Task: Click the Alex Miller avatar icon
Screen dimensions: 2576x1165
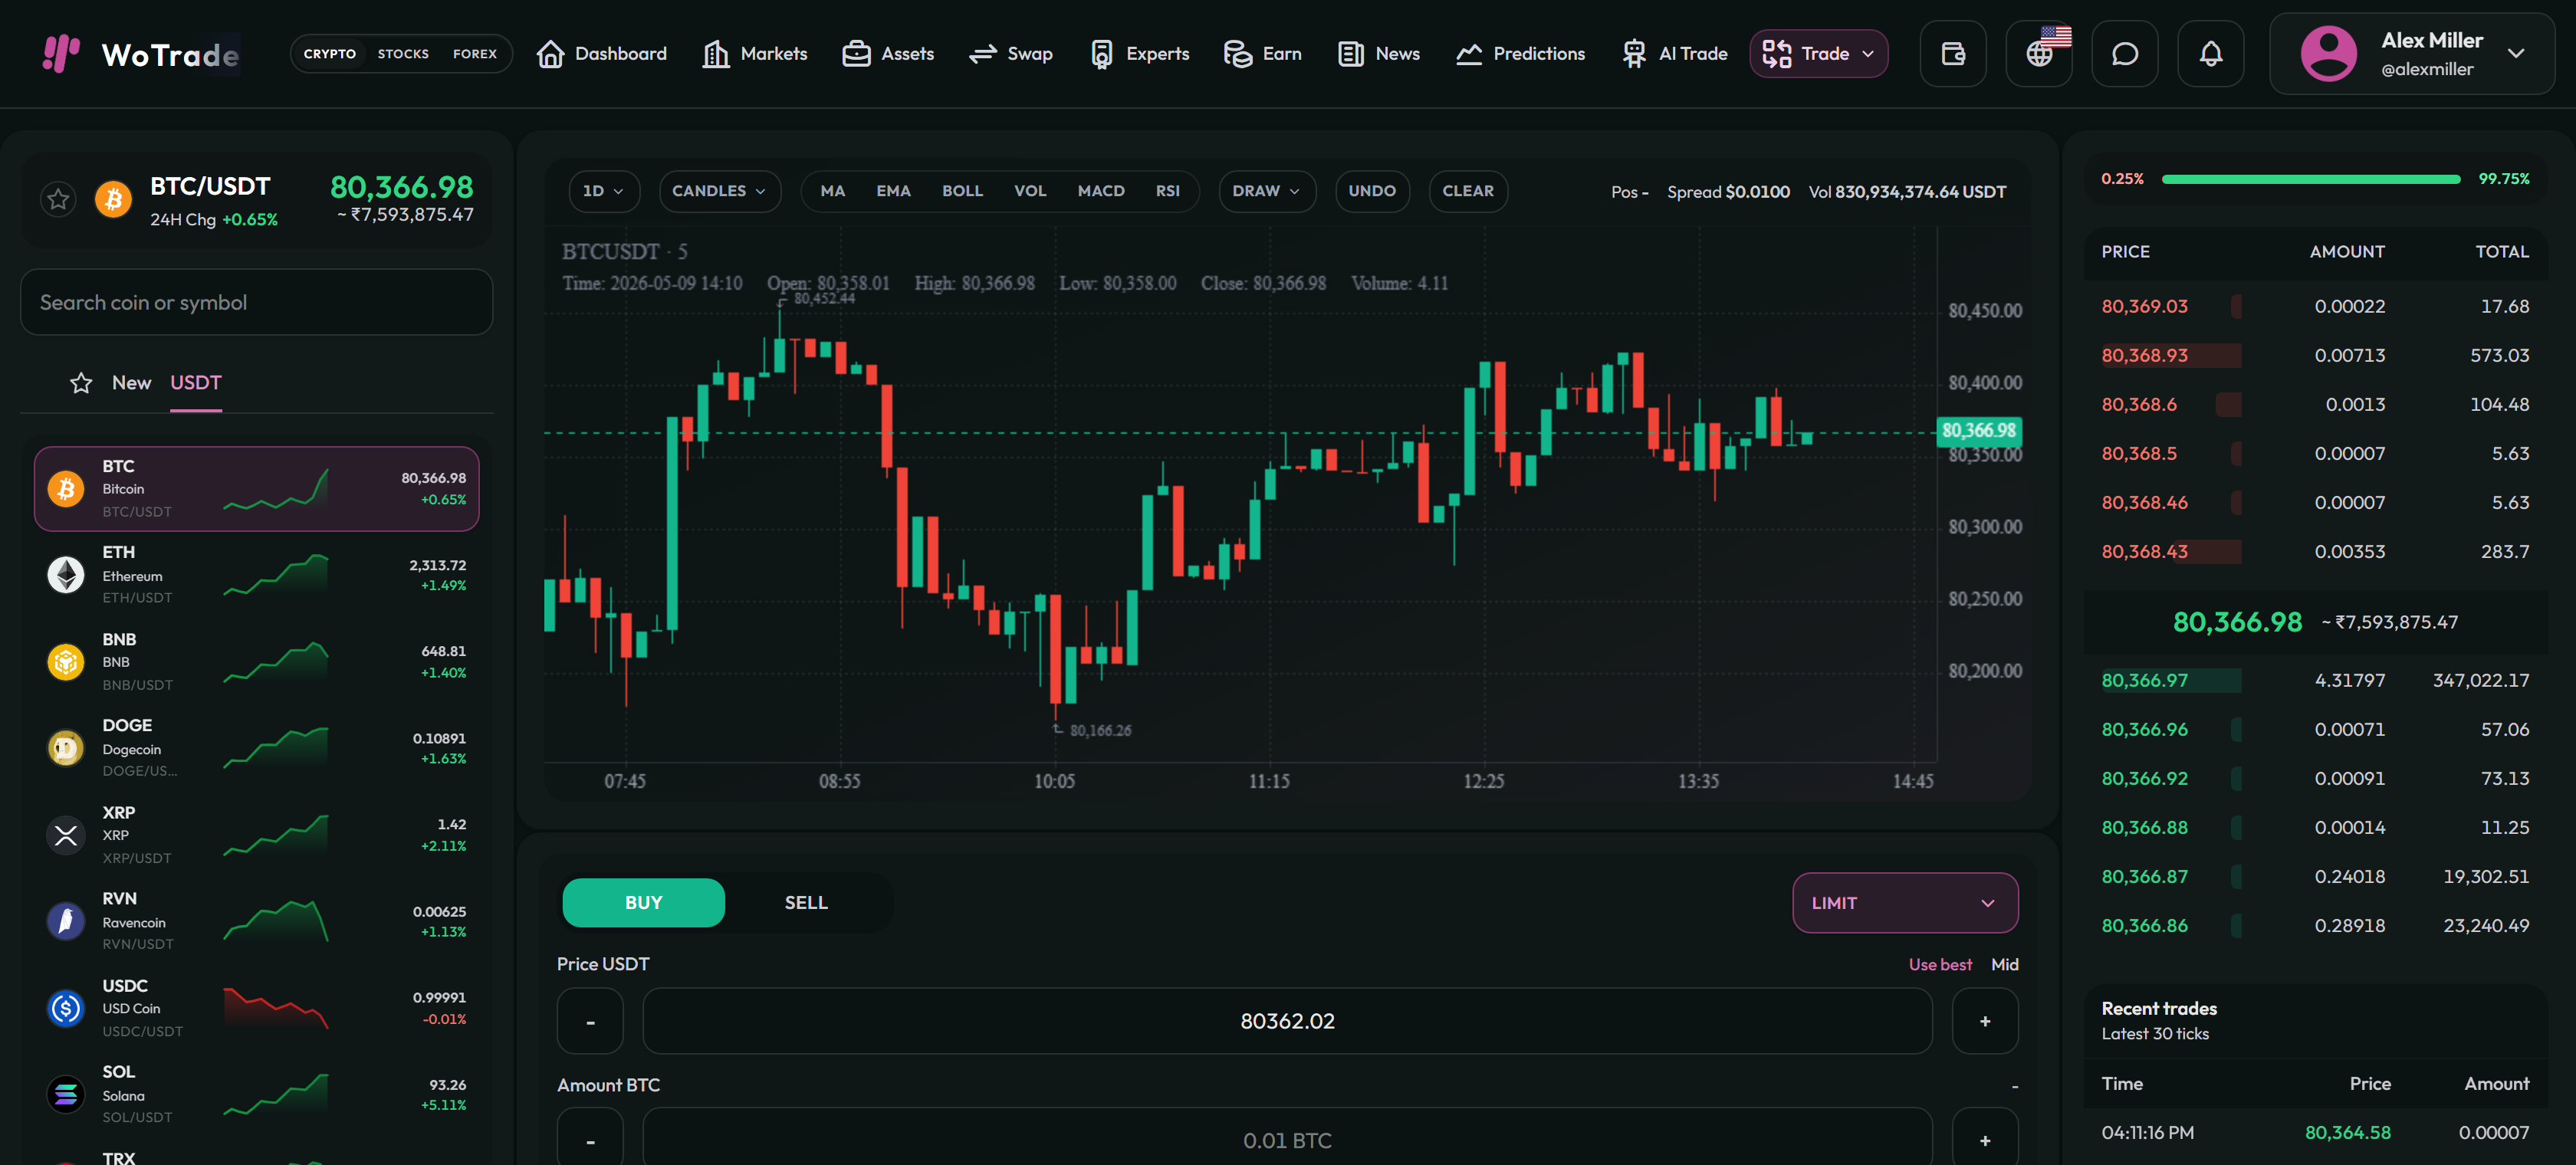Action: click(x=2328, y=54)
